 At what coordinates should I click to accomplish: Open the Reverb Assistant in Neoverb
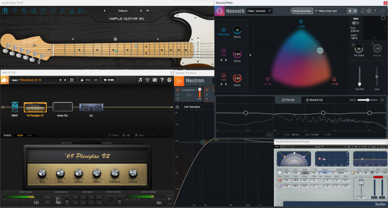302,11
